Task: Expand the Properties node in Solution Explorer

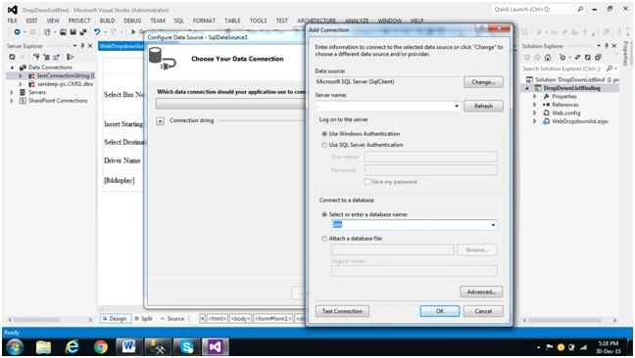Action: [x=535, y=97]
